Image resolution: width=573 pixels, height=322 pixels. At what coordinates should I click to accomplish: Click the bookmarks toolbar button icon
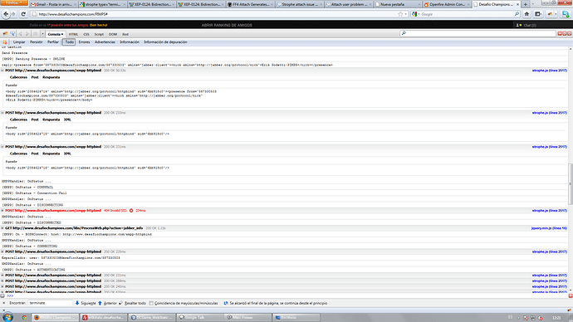538,14
